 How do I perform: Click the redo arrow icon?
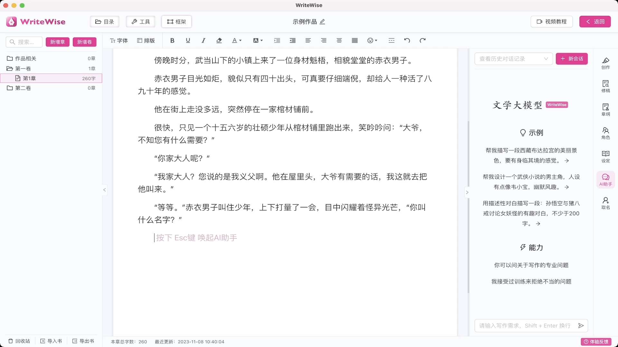pyautogui.click(x=423, y=40)
